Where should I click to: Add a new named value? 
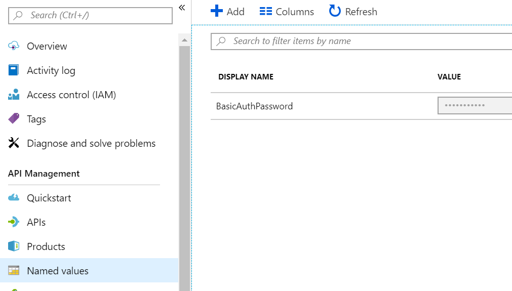pyautogui.click(x=227, y=12)
